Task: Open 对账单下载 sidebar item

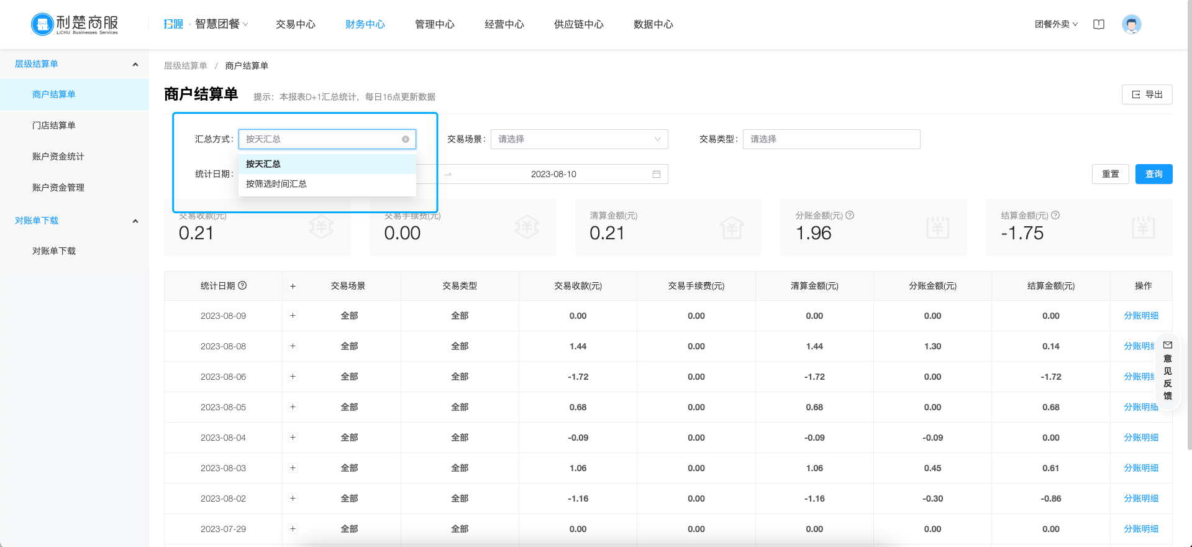Action: point(75,251)
